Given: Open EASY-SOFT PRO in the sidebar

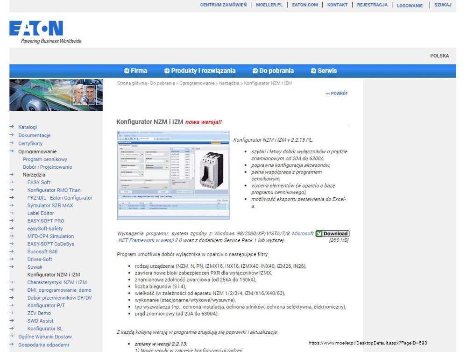Looking at the screenshot, I should 46,221.
